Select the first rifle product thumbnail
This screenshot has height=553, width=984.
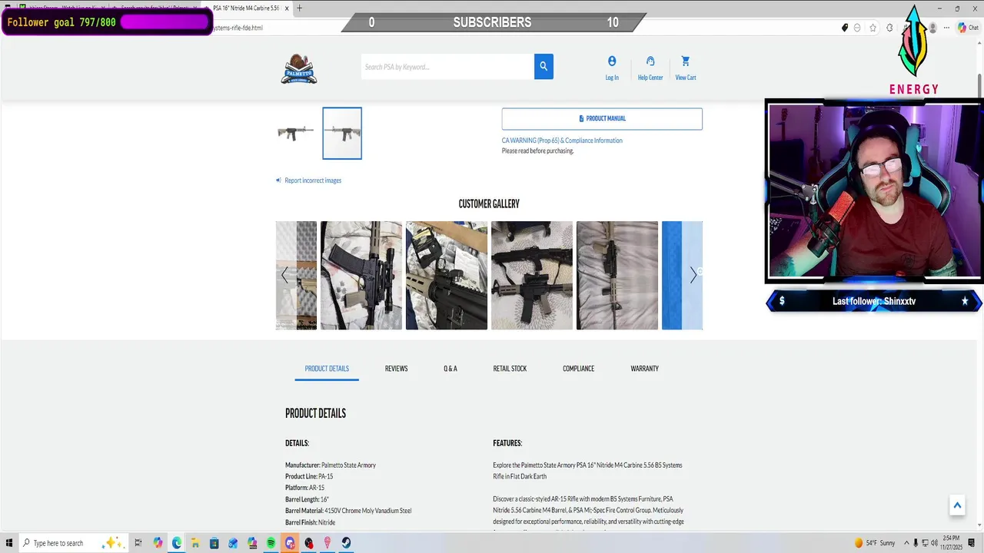pos(296,133)
